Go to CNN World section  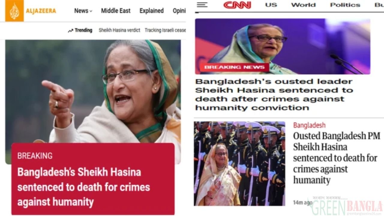click(303, 5)
